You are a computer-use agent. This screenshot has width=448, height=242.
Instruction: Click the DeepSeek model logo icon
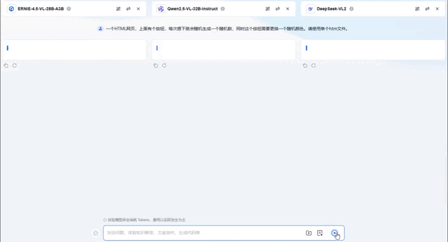pyautogui.click(x=310, y=9)
